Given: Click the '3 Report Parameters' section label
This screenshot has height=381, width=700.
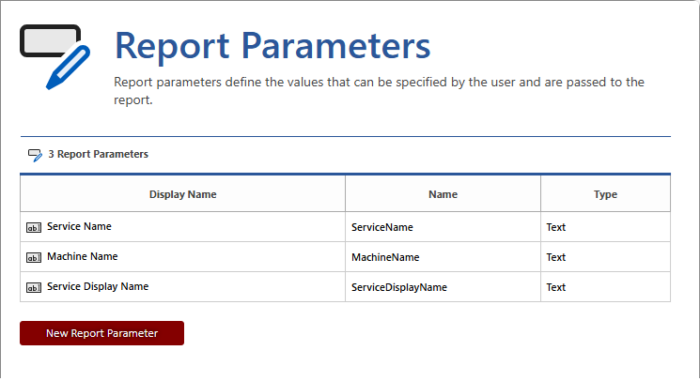Looking at the screenshot, I should 98,154.
